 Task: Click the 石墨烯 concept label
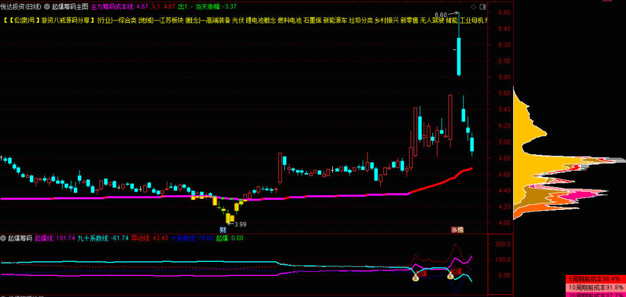click(312, 20)
